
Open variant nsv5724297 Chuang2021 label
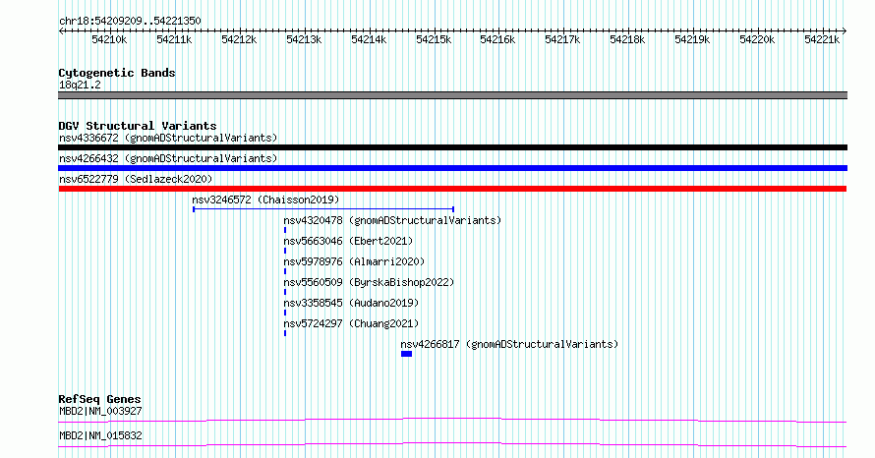(351, 323)
